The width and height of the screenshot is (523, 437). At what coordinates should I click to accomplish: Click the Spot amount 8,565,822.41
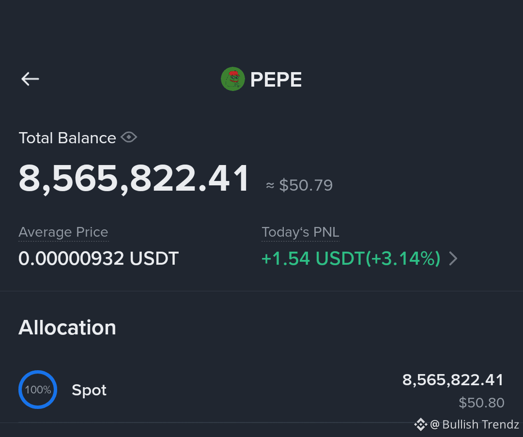453,380
